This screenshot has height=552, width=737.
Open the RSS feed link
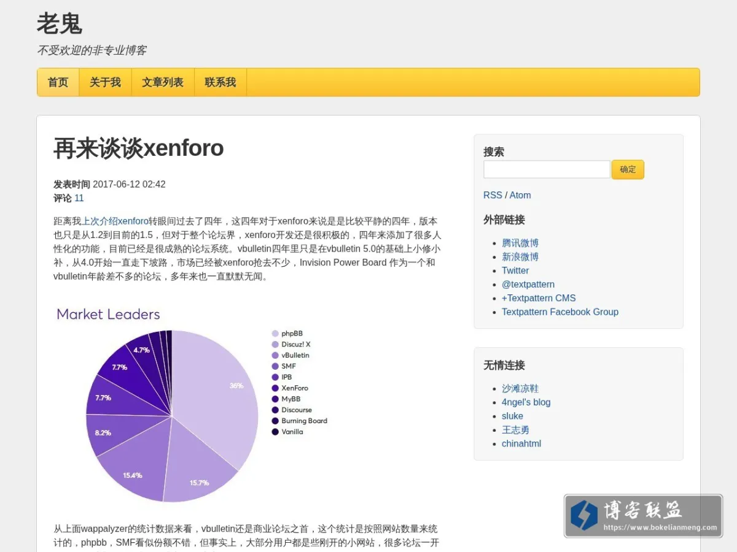point(493,195)
